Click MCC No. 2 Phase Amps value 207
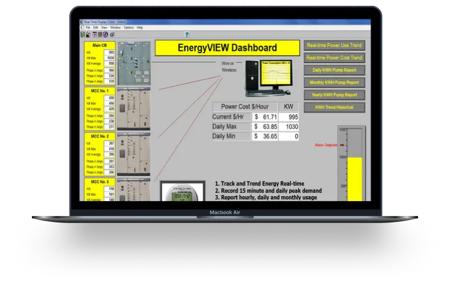Viewport: 450px width, 281px height. pyautogui.click(x=110, y=162)
